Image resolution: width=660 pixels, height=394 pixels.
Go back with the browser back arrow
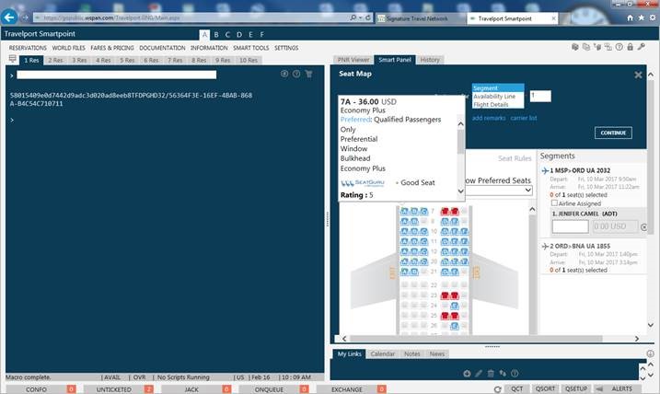(x=9, y=17)
